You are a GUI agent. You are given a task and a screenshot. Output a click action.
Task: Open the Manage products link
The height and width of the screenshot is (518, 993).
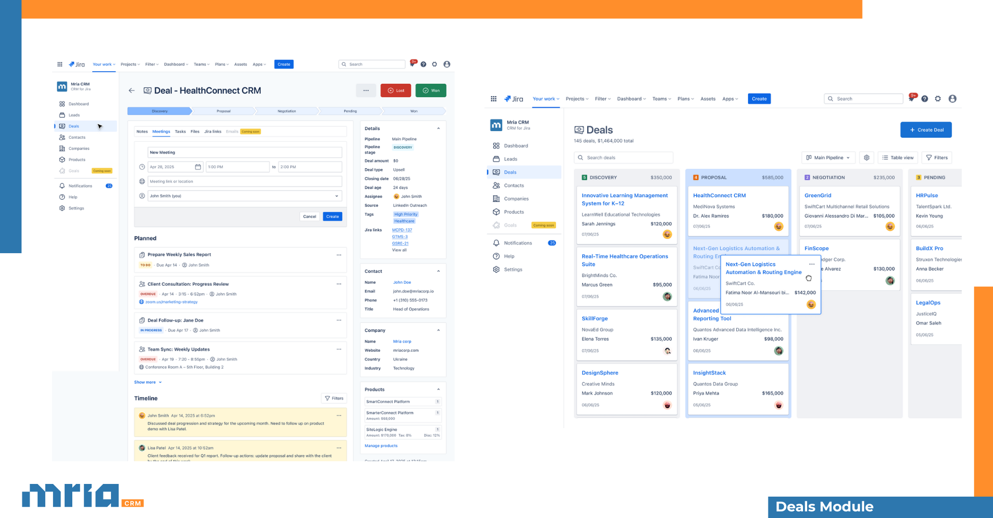pos(381,446)
